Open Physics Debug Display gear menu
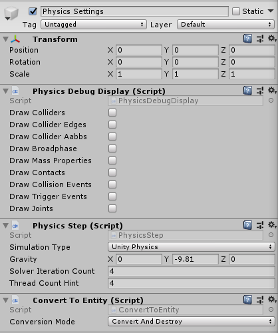Screen dimensions: 278x333 [272, 91]
